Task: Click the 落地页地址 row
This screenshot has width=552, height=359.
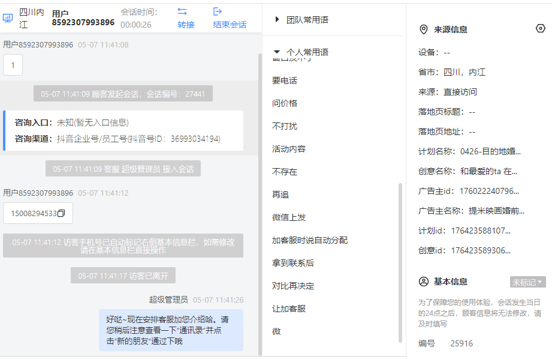Action: point(447,131)
